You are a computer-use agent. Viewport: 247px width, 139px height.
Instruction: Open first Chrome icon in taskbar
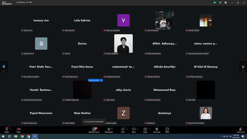(22, 136)
